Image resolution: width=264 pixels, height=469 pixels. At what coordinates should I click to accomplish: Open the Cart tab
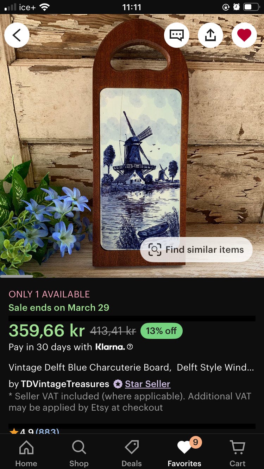[x=238, y=454]
